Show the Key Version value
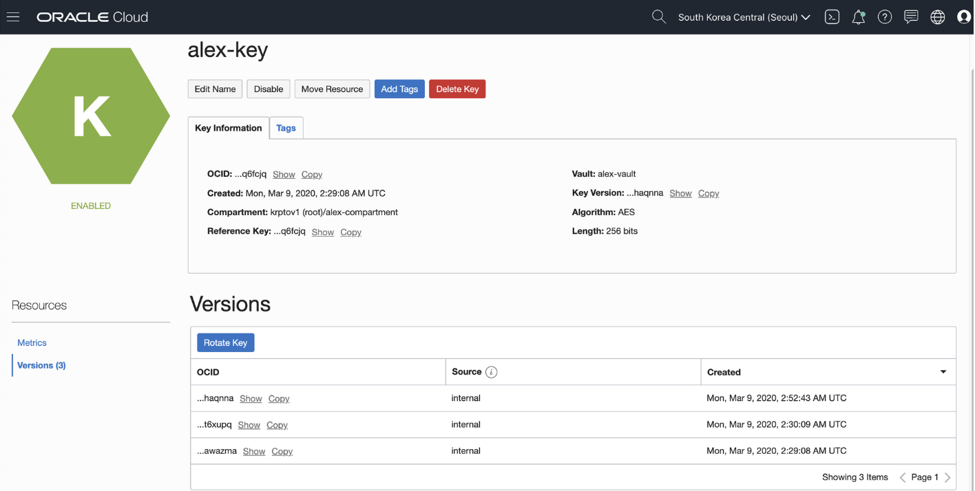Image resolution: width=975 pixels, height=491 pixels. [x=680, y=193]
